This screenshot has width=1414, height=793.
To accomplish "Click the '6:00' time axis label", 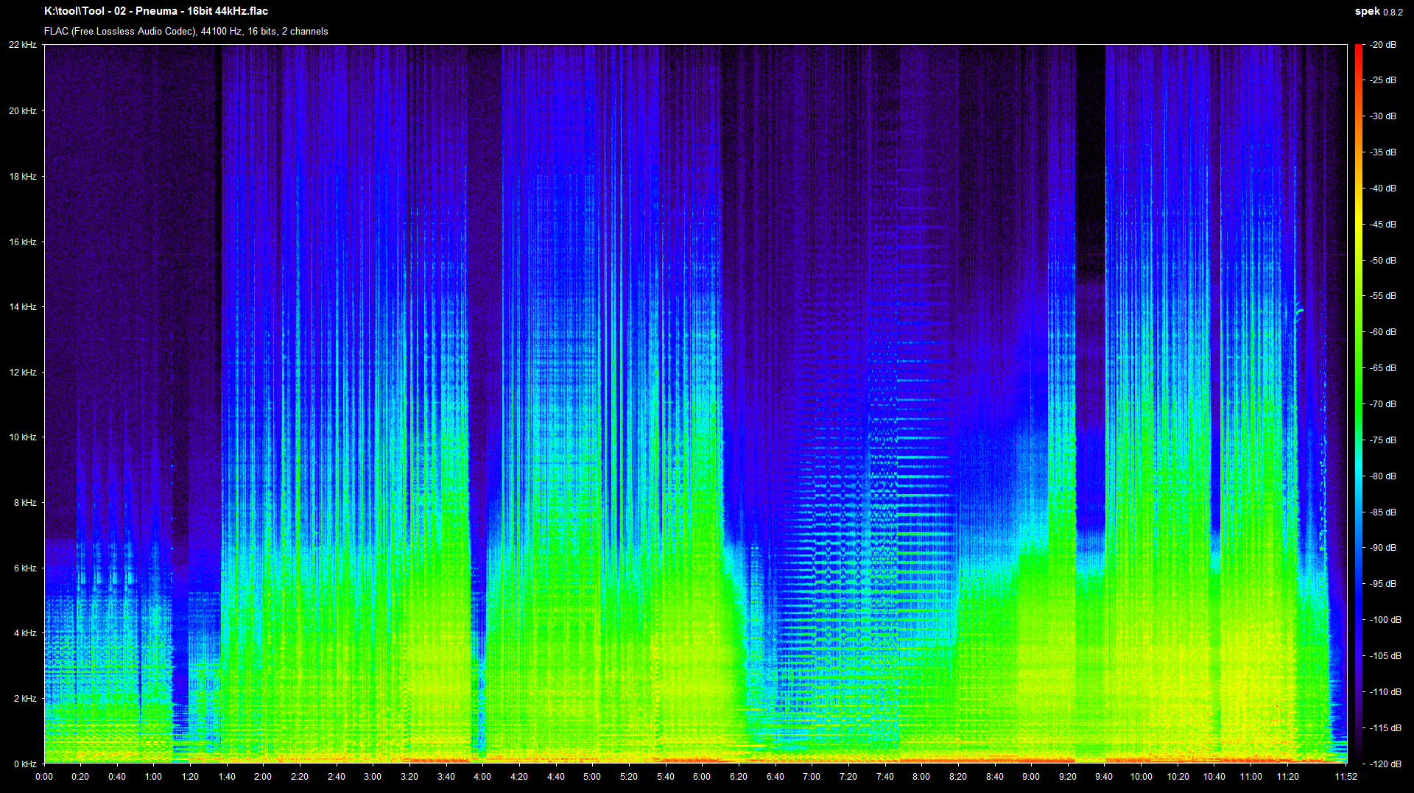I will coord(702,777).
